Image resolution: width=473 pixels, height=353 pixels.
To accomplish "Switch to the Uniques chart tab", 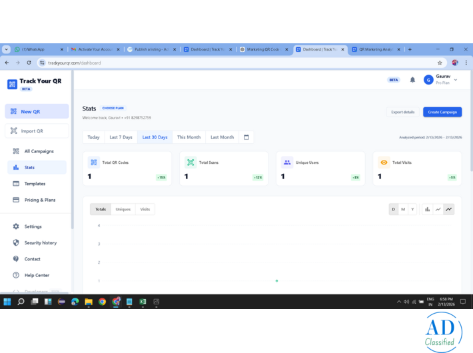I will click(123, 209).
